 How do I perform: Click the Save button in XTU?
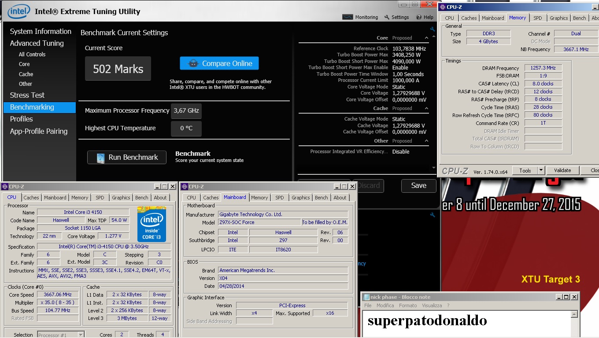418,186
